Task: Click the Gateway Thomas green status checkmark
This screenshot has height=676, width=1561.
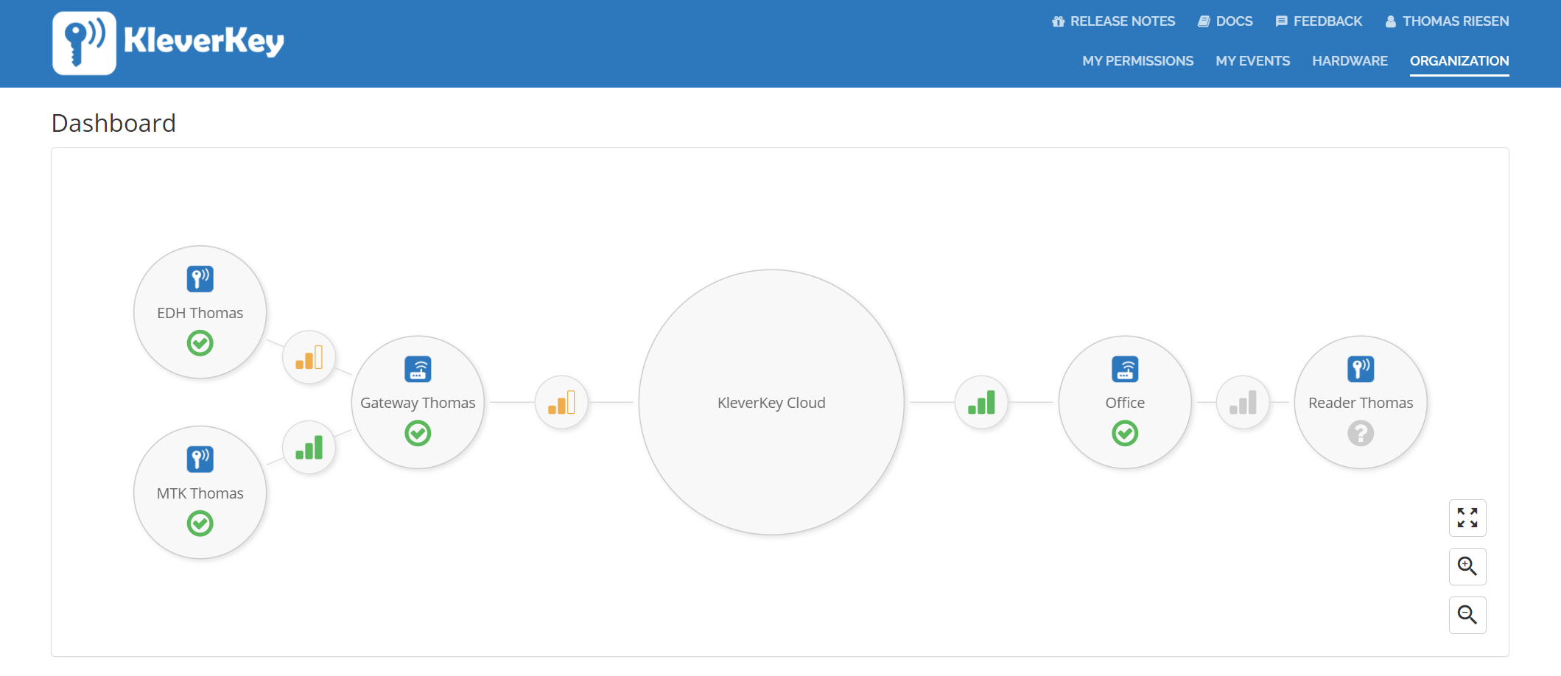Action: point(418,433)
